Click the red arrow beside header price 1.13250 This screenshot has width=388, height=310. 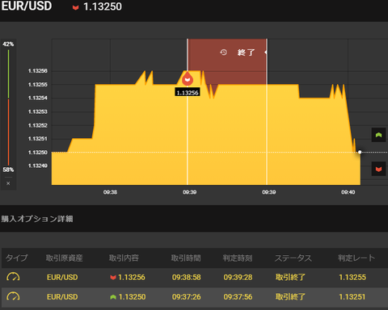75,7
